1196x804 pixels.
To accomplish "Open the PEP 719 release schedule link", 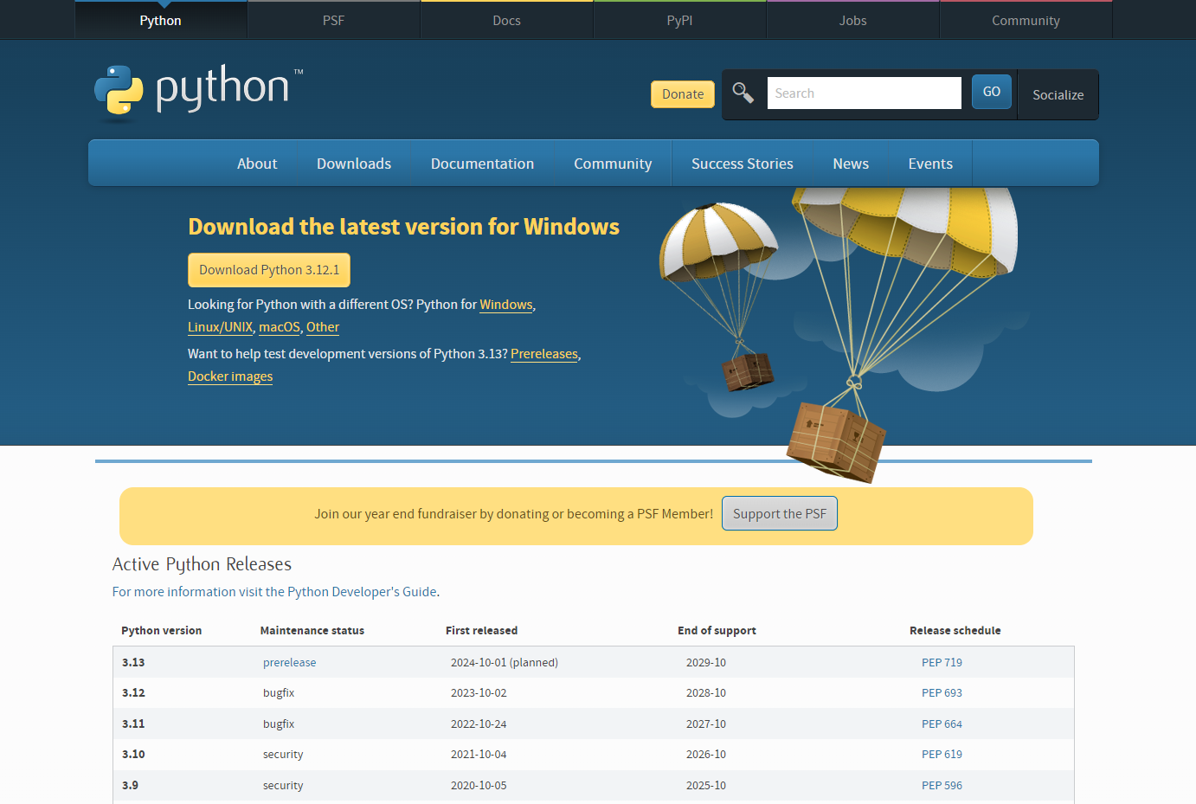I will click(942, 662).
